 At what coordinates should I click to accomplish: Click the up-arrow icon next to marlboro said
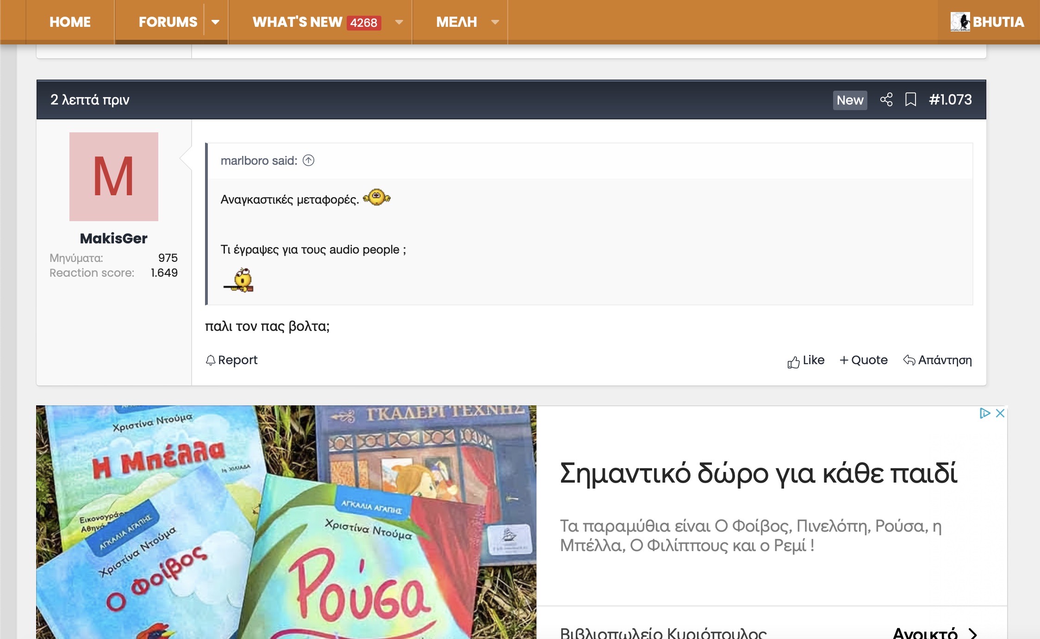[x=308, y=161]
